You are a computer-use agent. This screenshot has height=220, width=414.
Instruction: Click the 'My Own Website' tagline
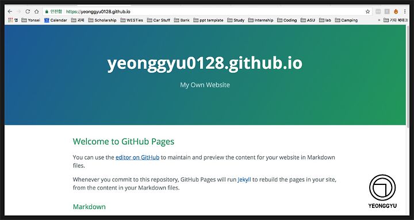(x=205, y=85)
